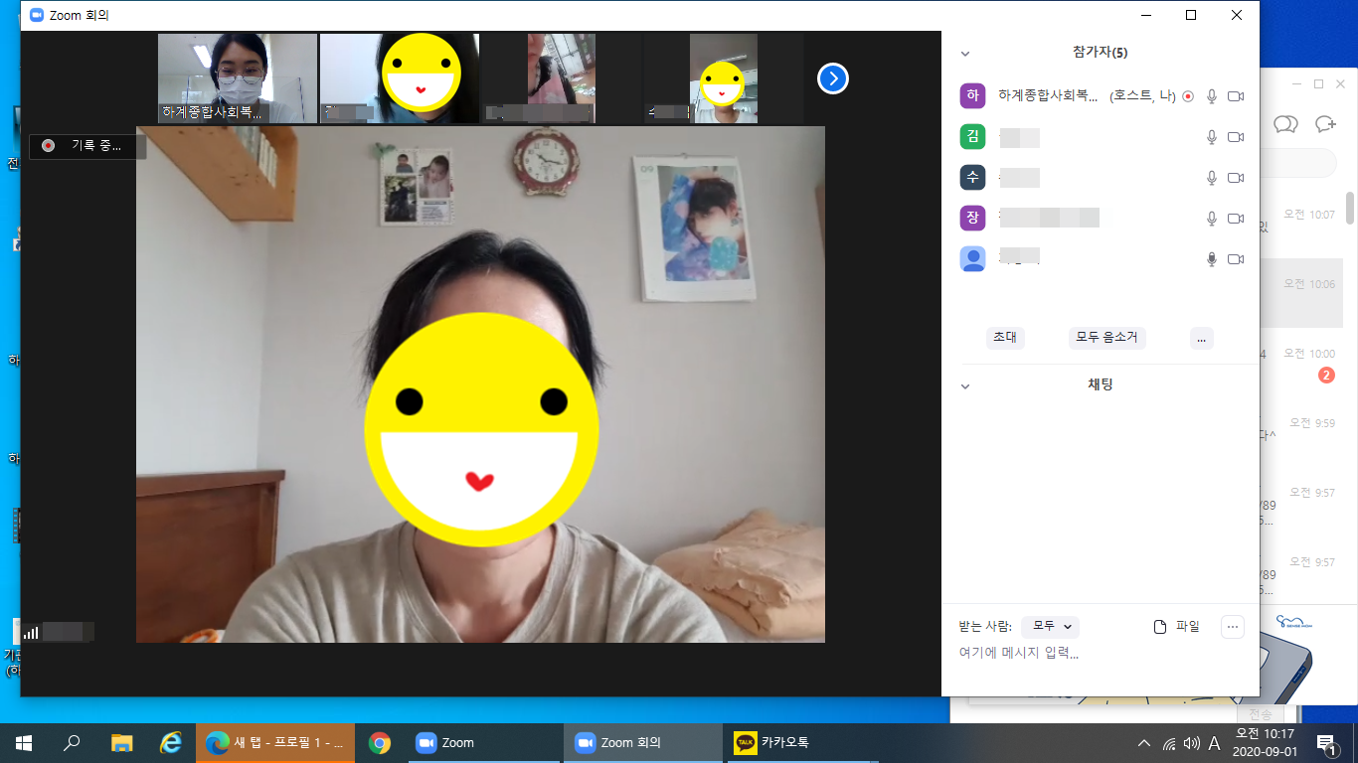Click microphone icon in 장 participant row
The image size is (1358, 763).
(1211, 219)
